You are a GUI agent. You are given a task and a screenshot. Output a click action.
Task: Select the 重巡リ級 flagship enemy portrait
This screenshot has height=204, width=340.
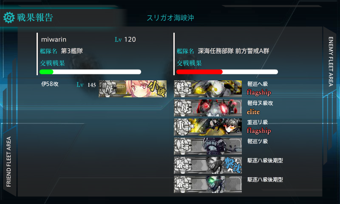208,127
